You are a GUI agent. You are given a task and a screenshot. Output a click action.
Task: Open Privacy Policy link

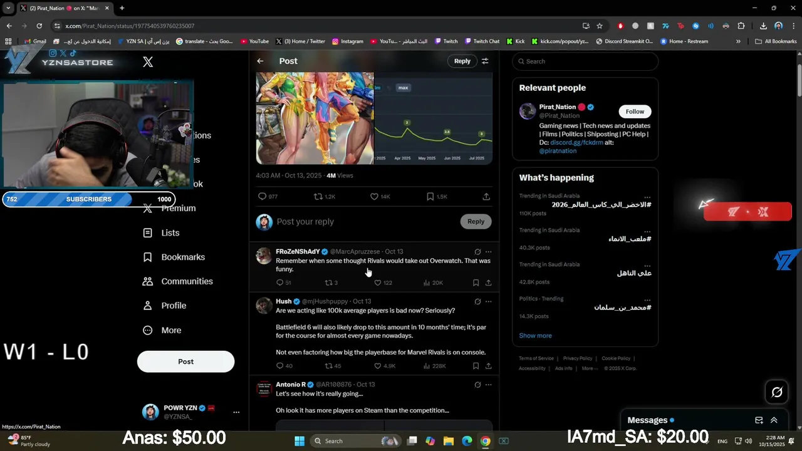(578, 358)
